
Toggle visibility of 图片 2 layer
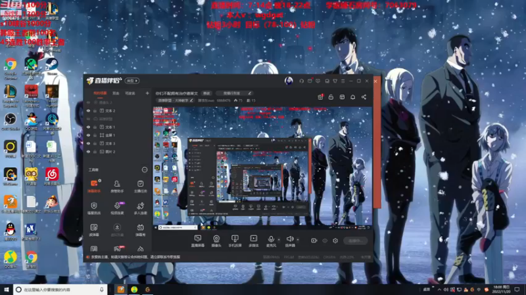(89, 151)
